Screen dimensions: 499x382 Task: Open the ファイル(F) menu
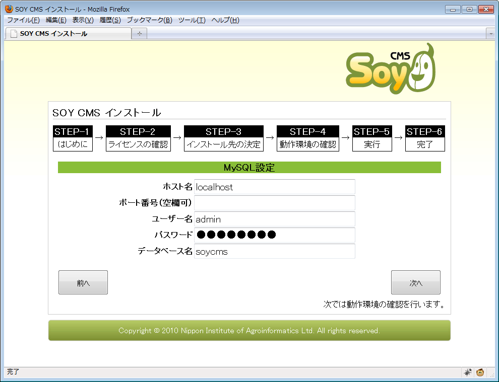23,20
